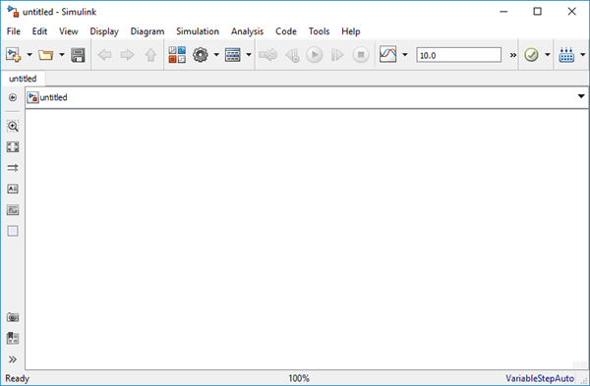Open the File menu
The height and width of the screenshot is (386, 590).
coord(14,31)
